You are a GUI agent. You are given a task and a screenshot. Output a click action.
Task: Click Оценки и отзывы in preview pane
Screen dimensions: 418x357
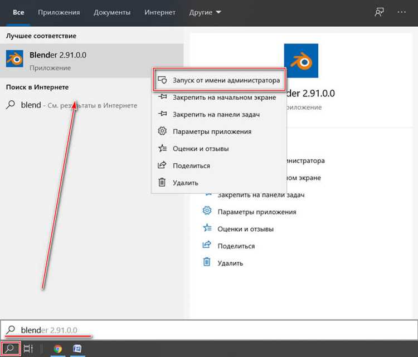coord(245,229)
